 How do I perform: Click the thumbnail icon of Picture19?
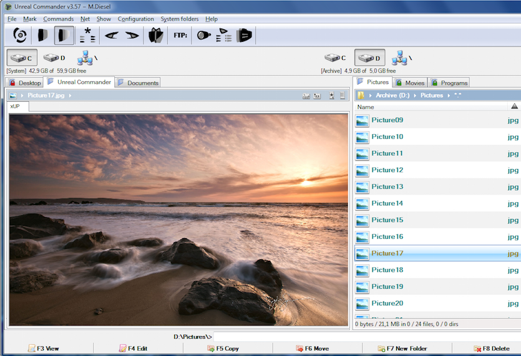362,287
